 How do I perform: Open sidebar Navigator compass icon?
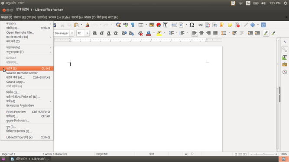pos(285,72)
